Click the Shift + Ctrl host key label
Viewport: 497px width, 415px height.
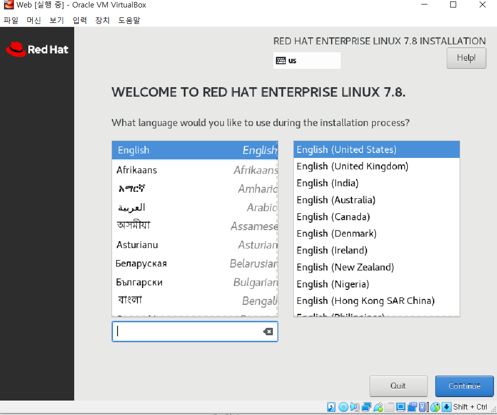[x=470, y=407]
